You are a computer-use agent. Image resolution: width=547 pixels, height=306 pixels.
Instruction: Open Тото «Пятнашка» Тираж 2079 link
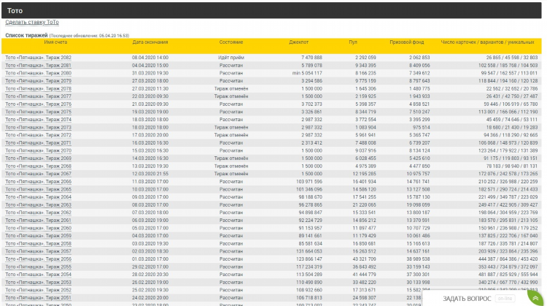39,80
